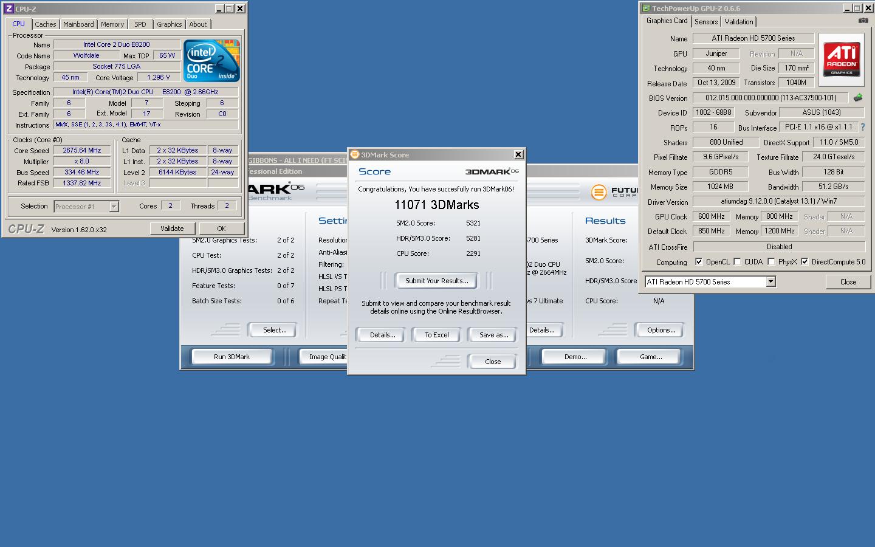Click the 11071 3DMarks score text
875x547 pixels.
pyautogui.click(x=436, y=205)
